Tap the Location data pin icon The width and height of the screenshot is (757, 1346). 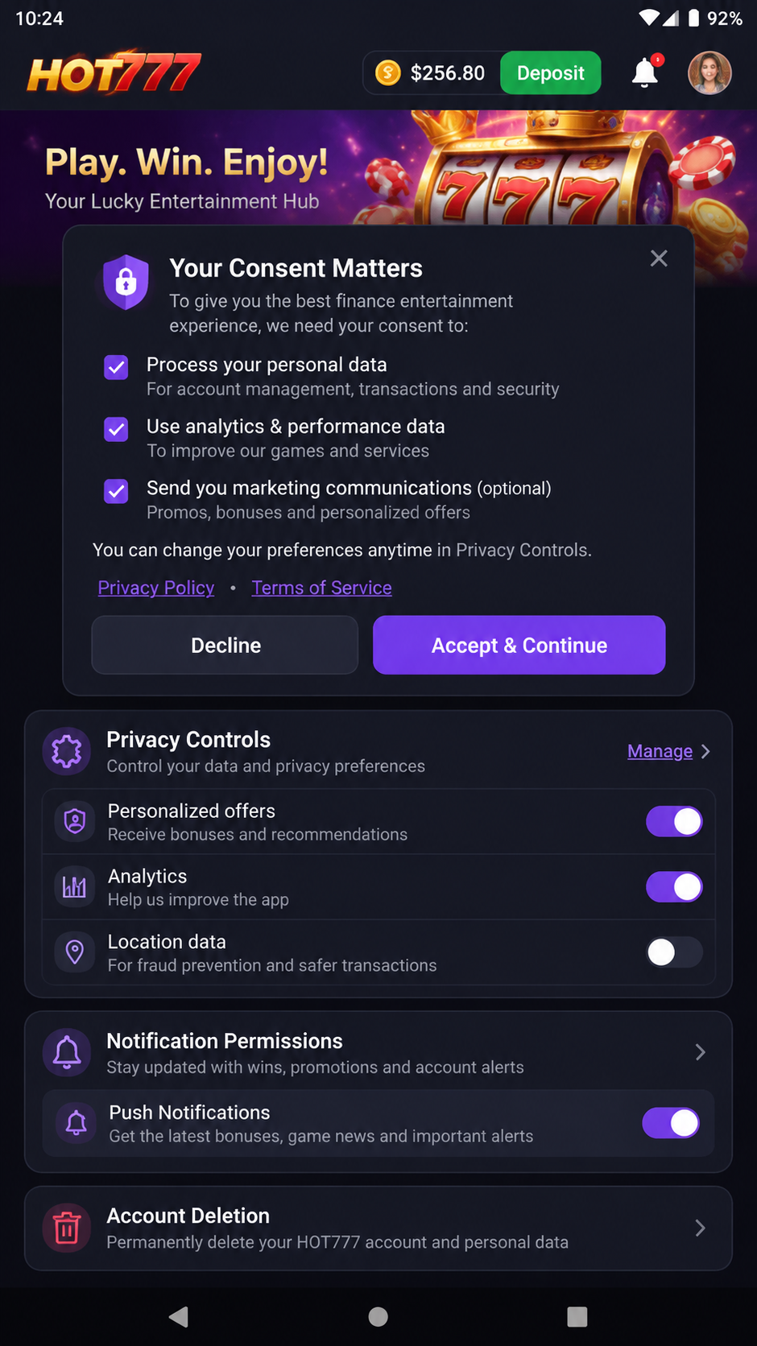click(x=75, y=952)
